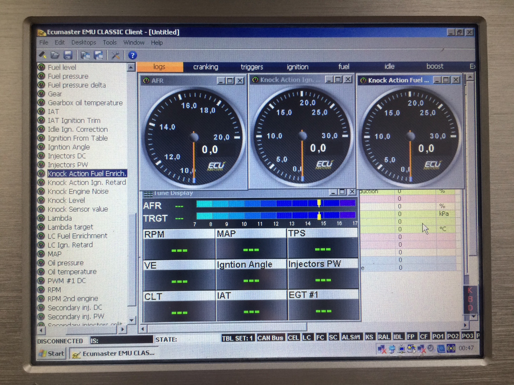Viewport: 514px width, 385px height.
Task: Switch to the fuel desktop tab
Action: point(344,67)
